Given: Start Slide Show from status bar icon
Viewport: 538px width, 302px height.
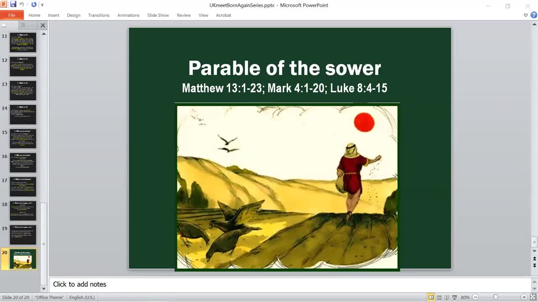Looking at the screenshot, I should [454, 297].
